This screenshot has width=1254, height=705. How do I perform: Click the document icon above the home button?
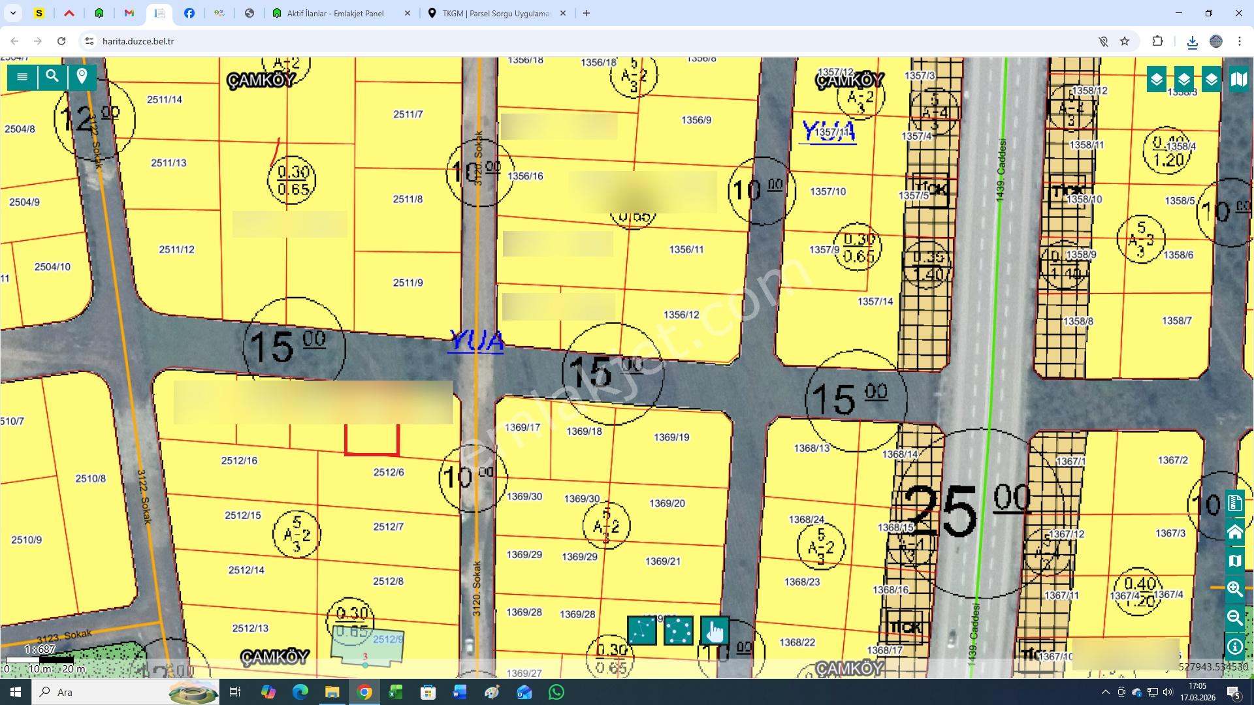click(x=1235, y=503)
